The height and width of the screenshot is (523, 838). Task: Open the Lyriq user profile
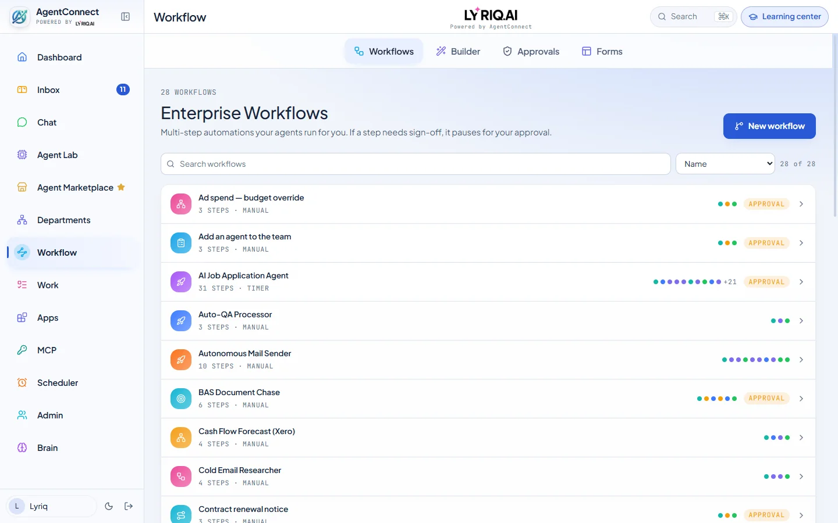coord(51,506)
